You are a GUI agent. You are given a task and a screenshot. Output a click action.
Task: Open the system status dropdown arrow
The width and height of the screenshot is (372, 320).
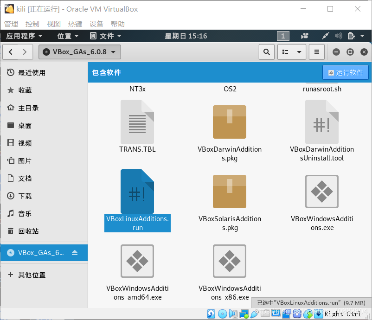[362, 36]
